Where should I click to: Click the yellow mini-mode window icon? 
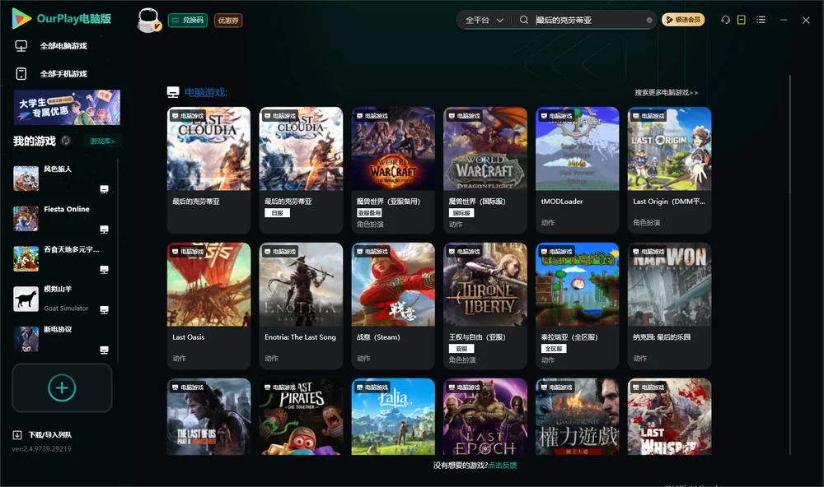(x=742, y=20)
